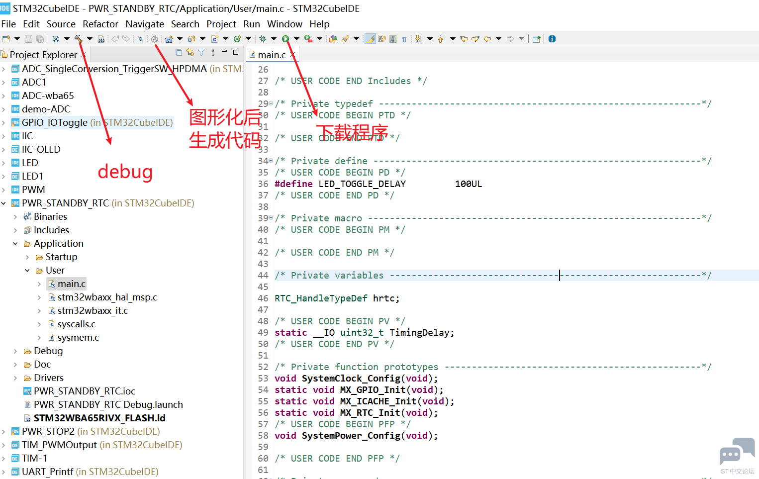Toggle Show Whitespace Characters pilcrow icon

click(x=404, y=39)
